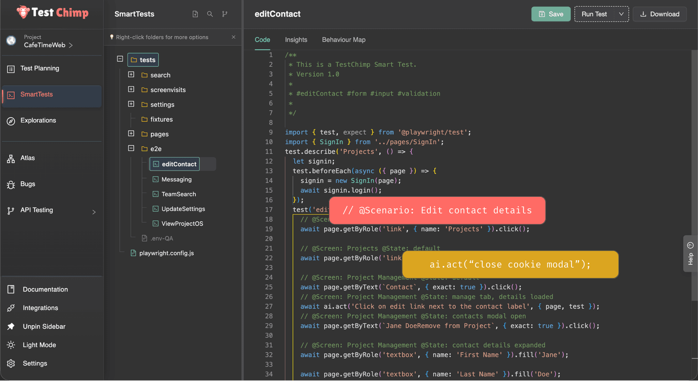This screenshot has height=383, width=698.
Task: Switch to the Behaviour Map tab
Action: [x=344, y=40]
